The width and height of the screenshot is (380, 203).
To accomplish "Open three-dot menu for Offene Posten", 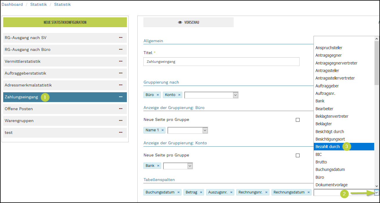I will pos(120,109).
